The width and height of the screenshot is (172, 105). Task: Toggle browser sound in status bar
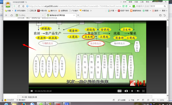click(x=153, y=100)
